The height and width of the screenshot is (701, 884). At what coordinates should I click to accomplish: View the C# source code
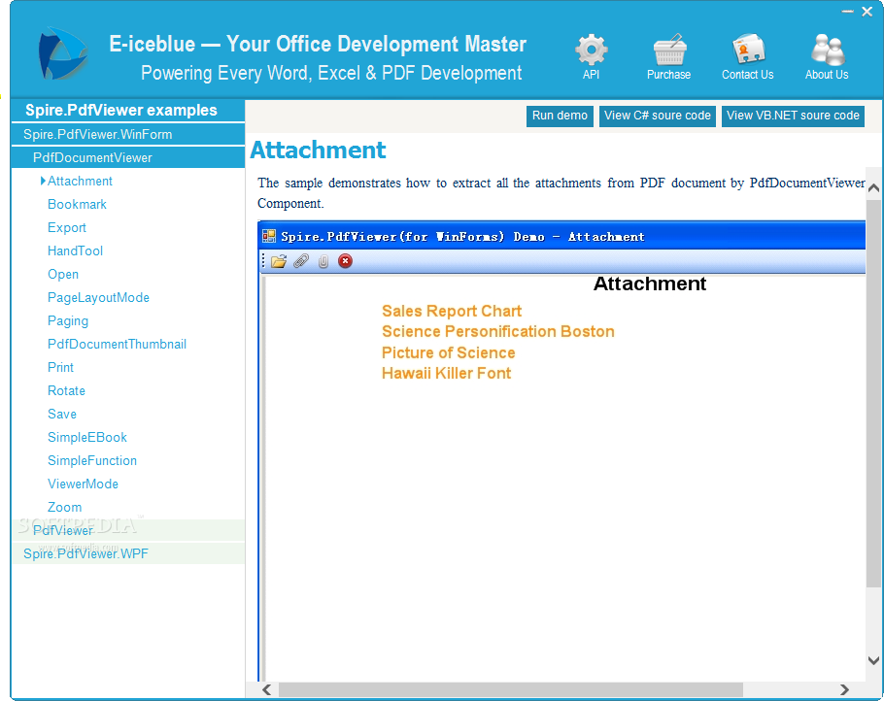tap(658, 117)
